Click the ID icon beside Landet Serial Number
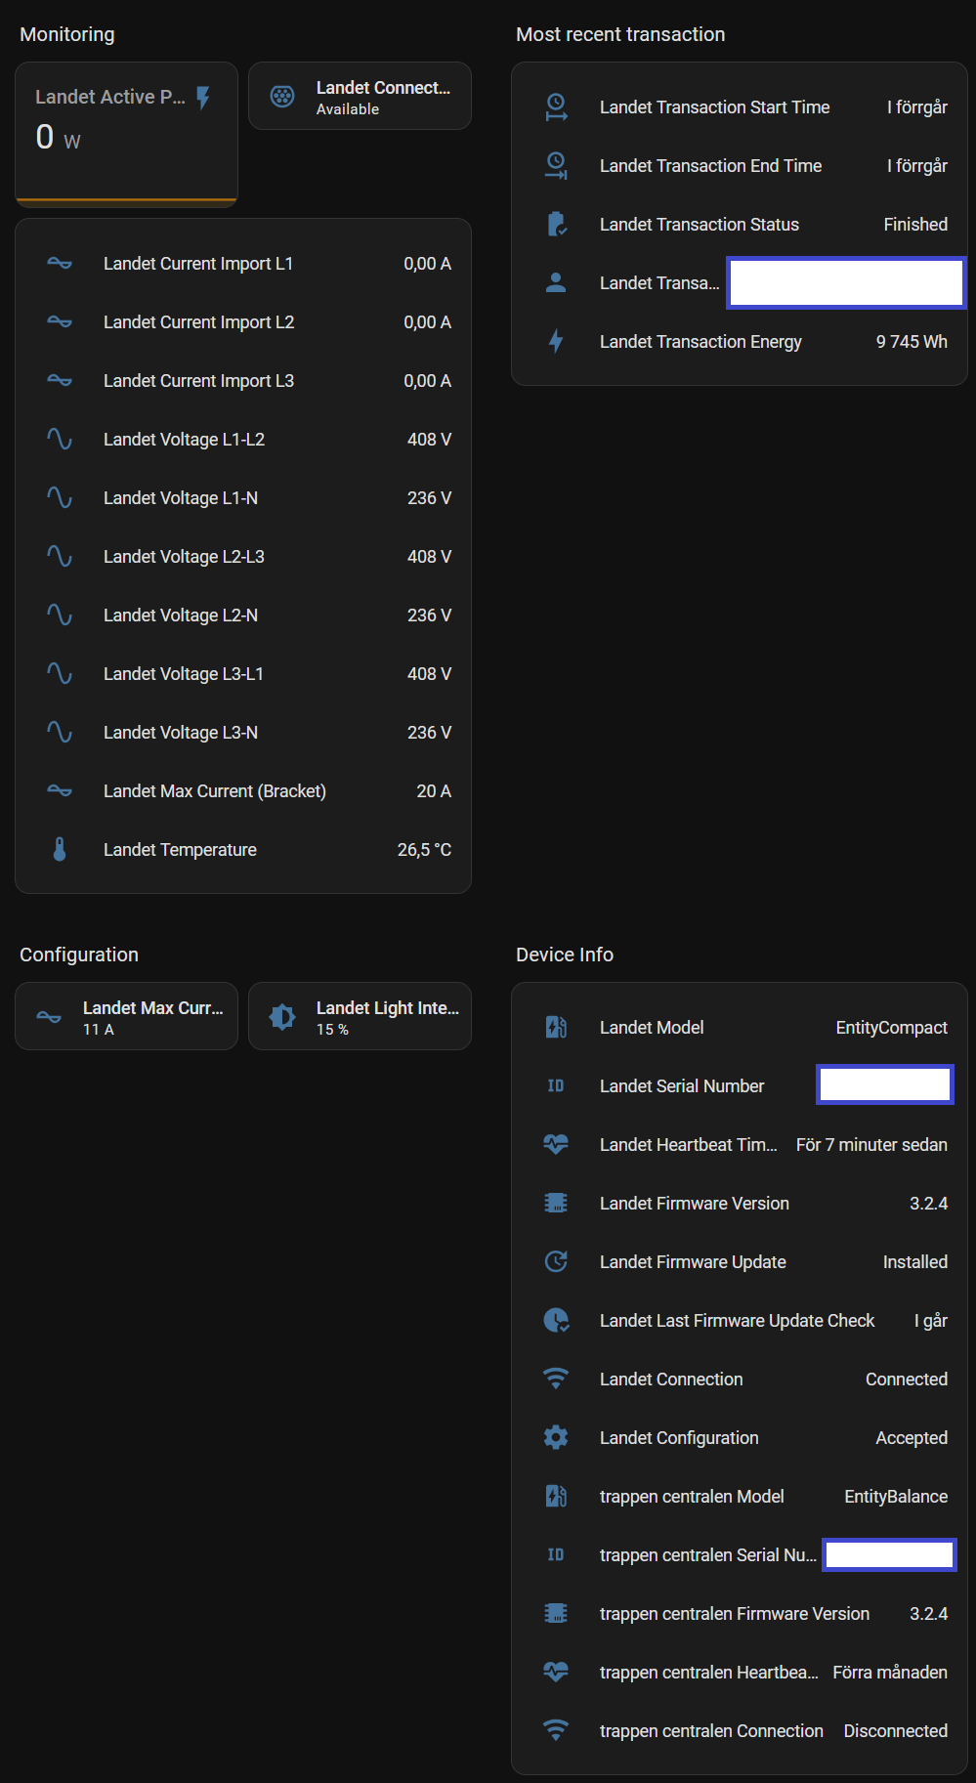 [556, 1085]
